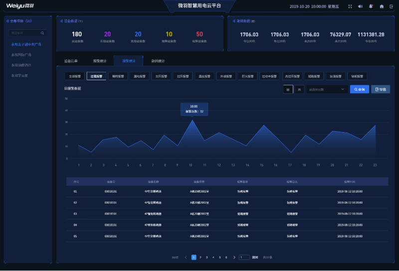Go to page 5 in pagination
This screenshot has width=399, height=271.
pos(220,257)
